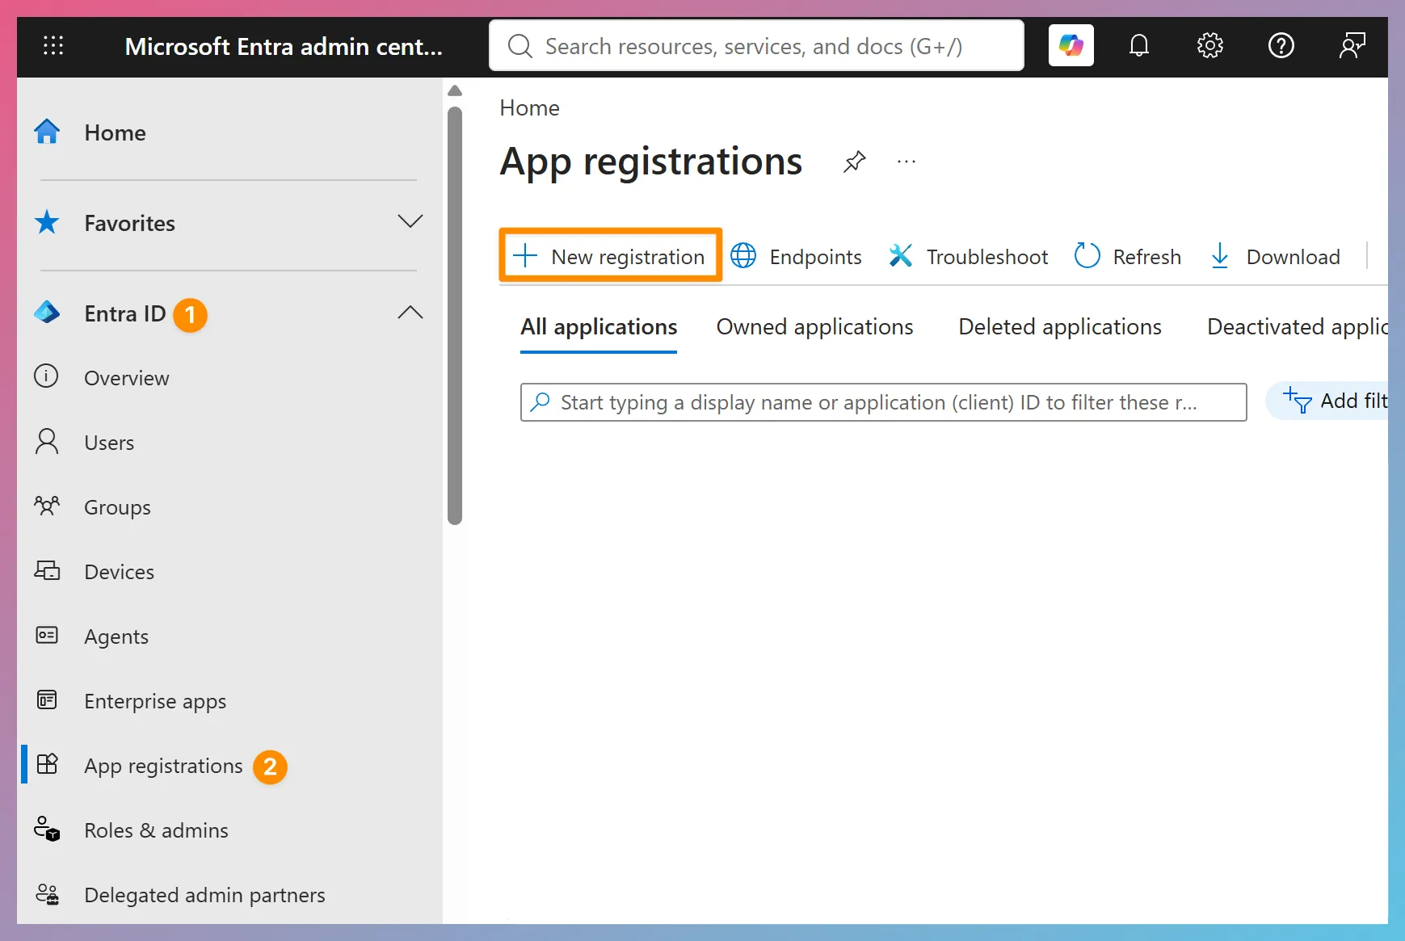
Task: Click the Troubleshoot wrench icon
Action: [x=900, y=256]
